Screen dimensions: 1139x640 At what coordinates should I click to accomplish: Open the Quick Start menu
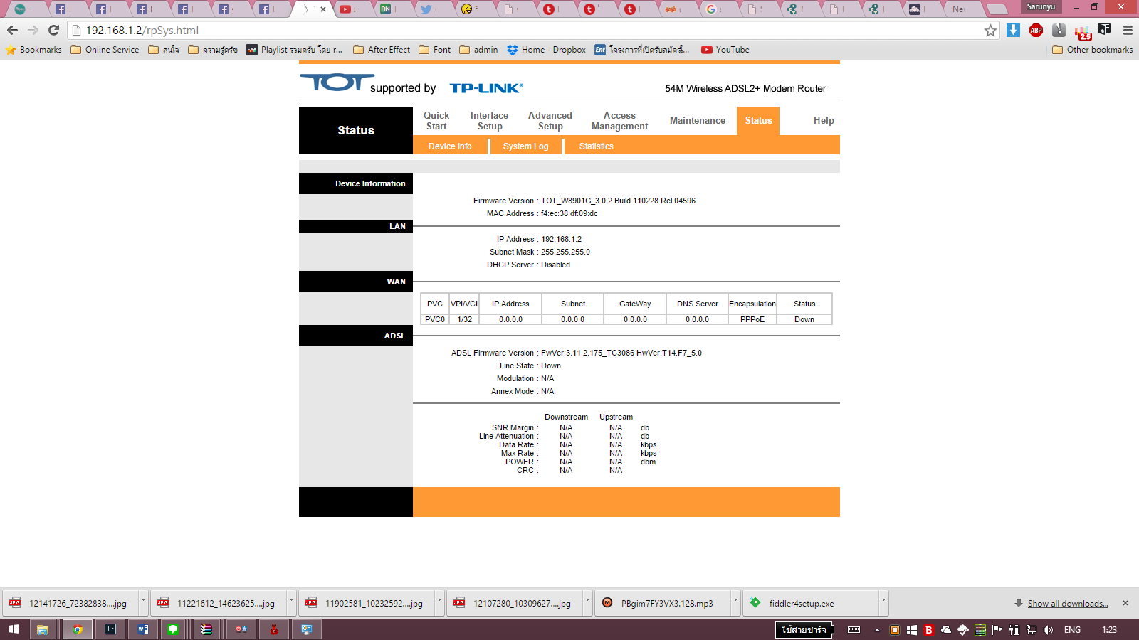pos(436,121)
